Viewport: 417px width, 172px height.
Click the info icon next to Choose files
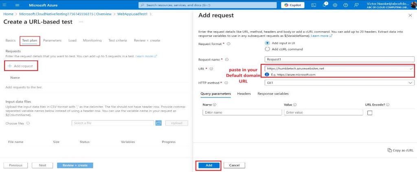tap(28, 123)
